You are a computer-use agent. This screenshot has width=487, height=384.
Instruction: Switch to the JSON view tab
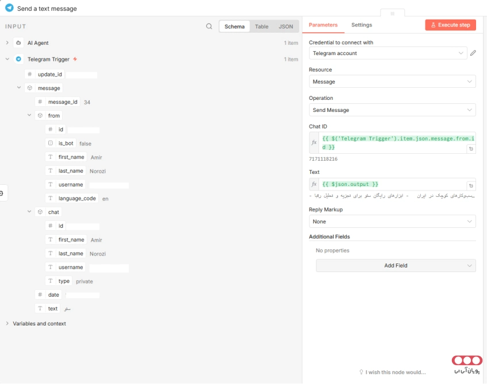point(286,26)
